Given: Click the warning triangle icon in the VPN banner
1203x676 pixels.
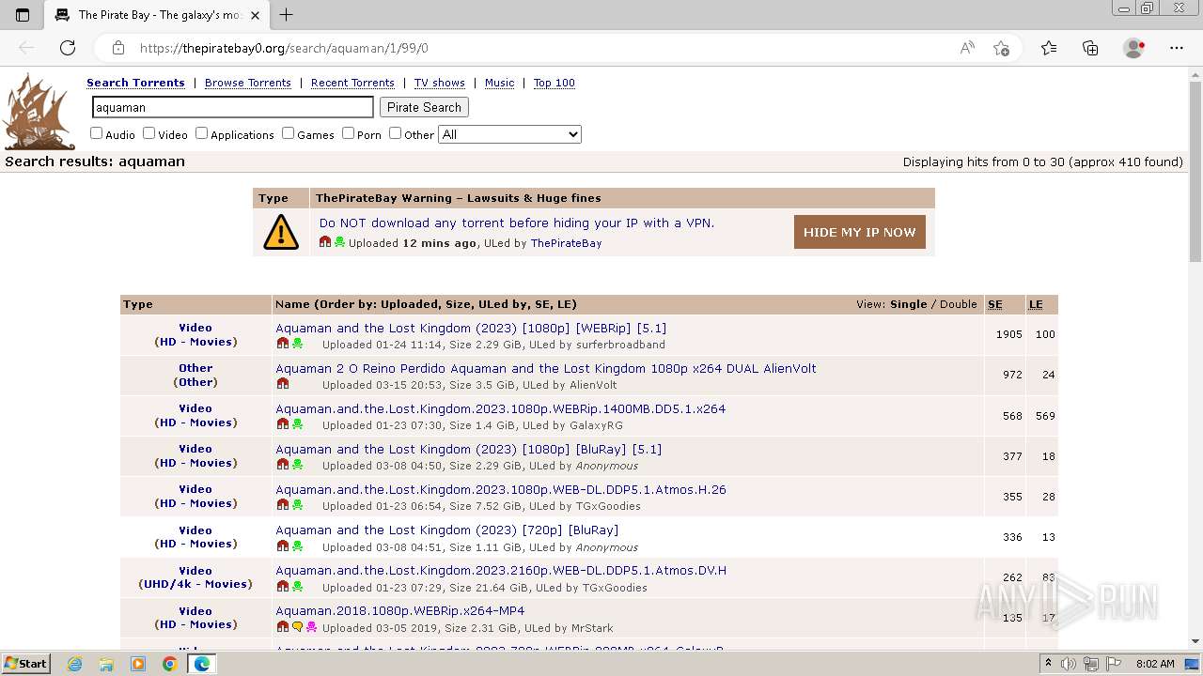Looking at the screenshot, I should pyautogui.click(x=281, y=232).
